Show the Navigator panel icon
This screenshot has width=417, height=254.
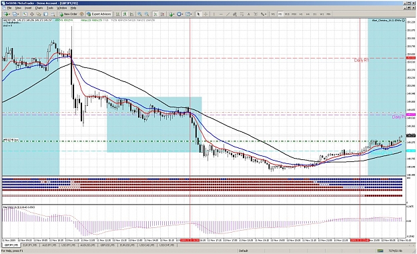tap(39, 14)
